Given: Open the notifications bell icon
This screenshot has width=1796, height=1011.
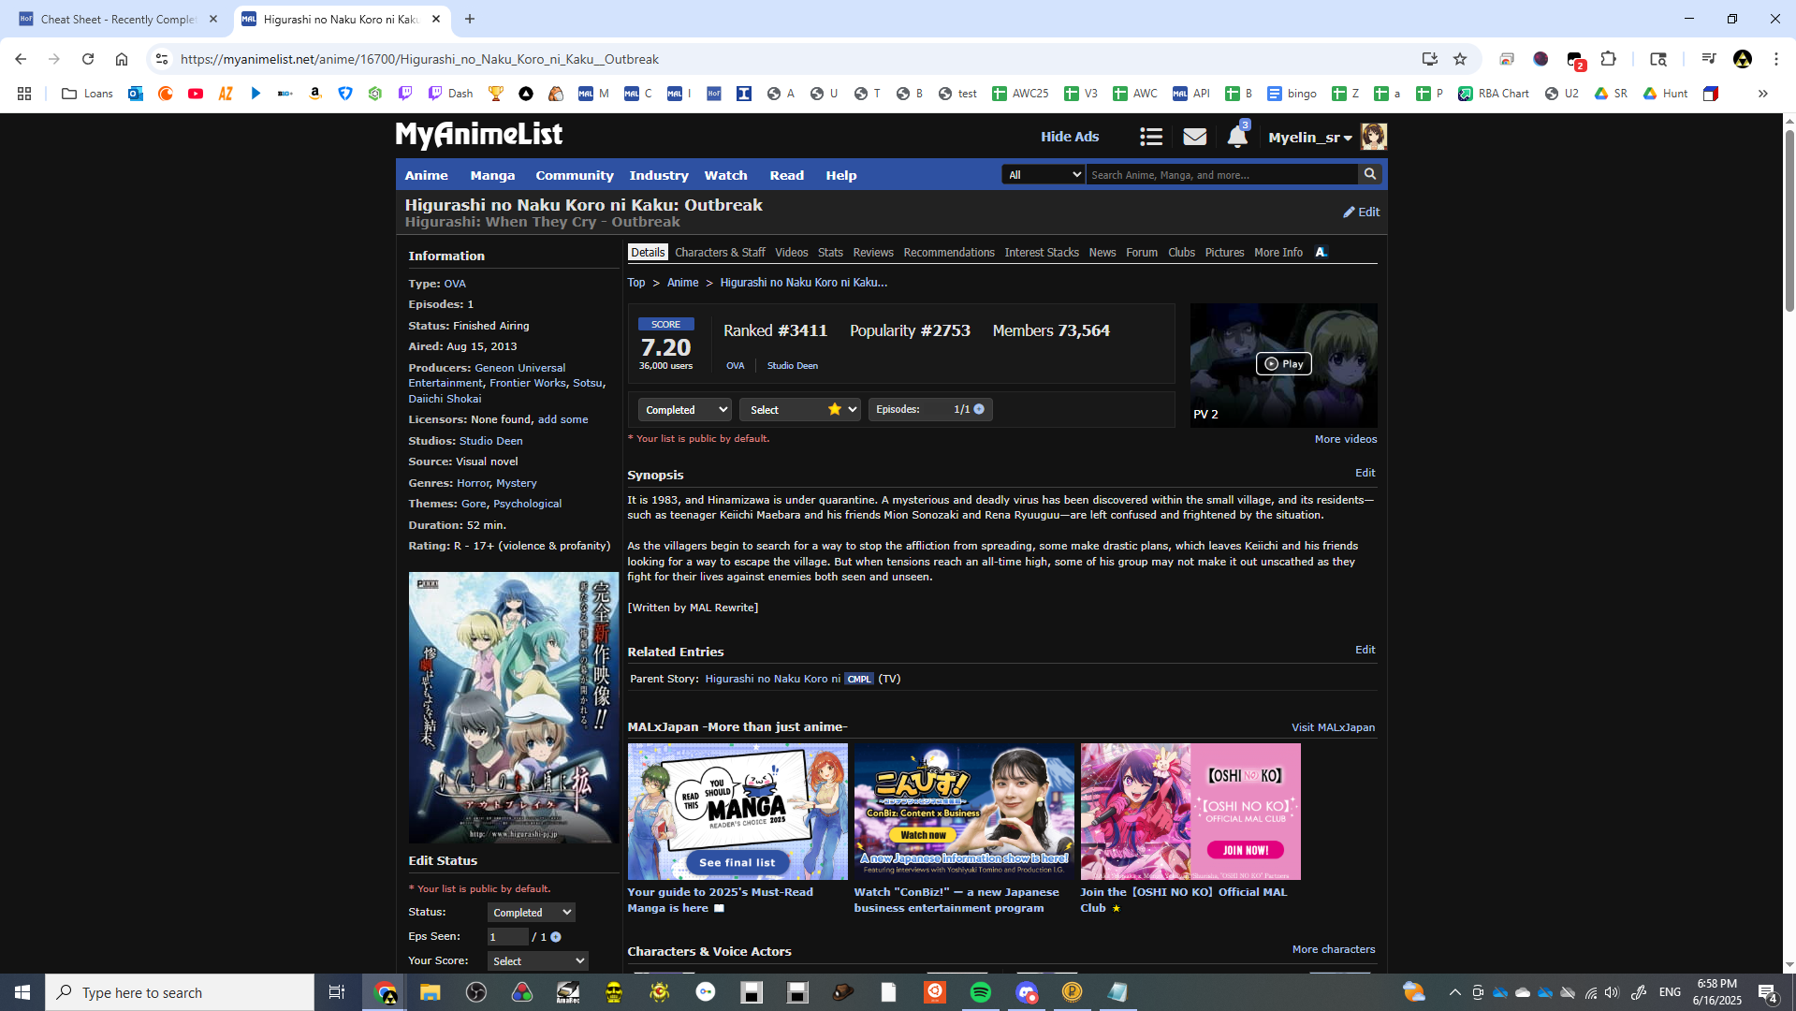Looking at the screenshot, I should click(1237, 137).
